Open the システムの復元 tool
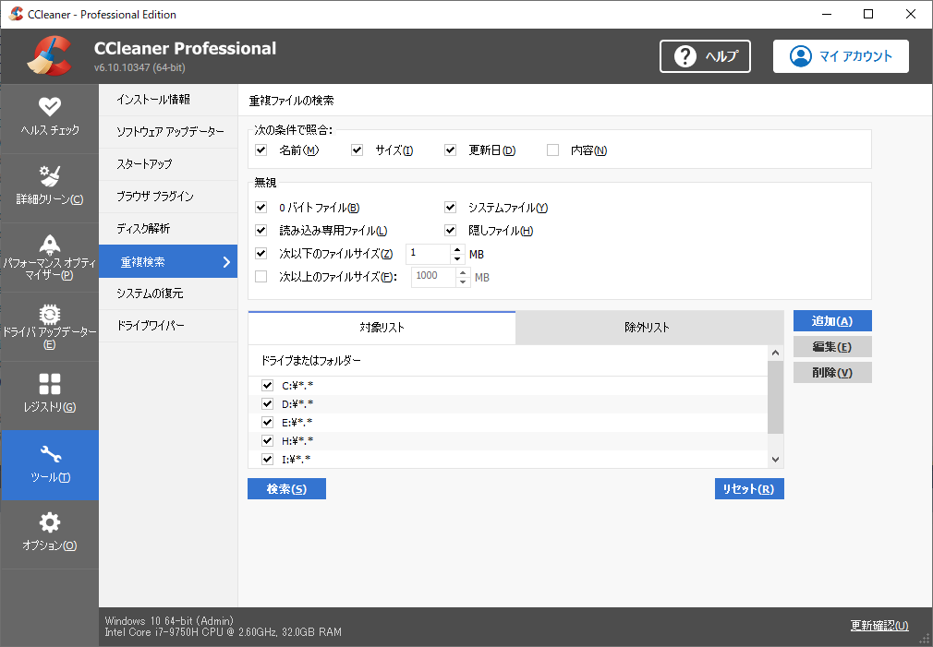Image resolution: width=933 pixels, height=647 pixels. pos(168,294)
